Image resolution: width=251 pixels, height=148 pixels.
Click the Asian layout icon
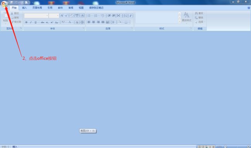point(119,15)
